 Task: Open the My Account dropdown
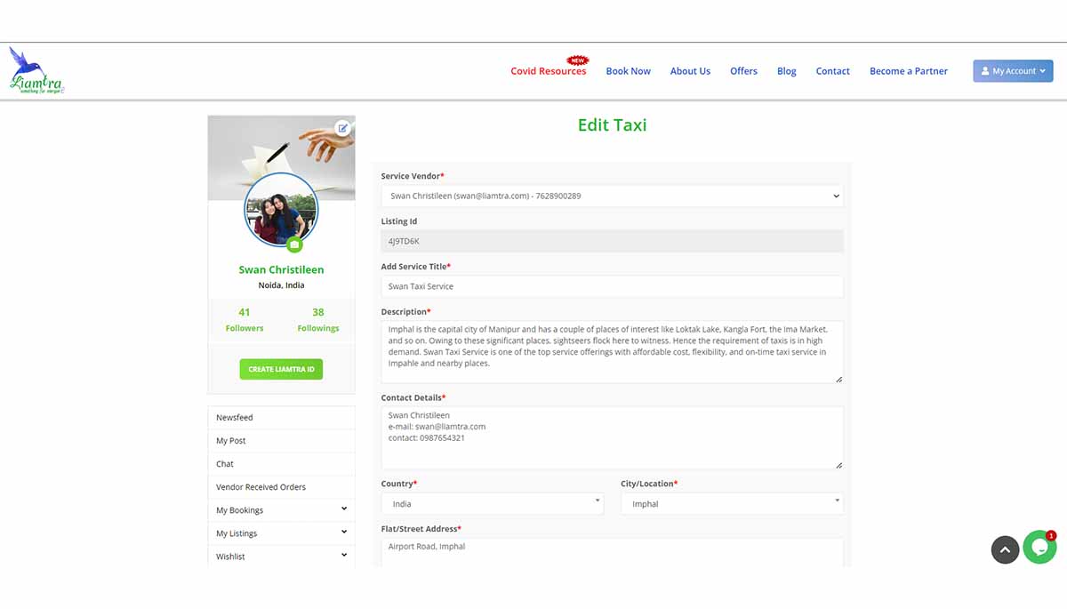point(1013,71)
